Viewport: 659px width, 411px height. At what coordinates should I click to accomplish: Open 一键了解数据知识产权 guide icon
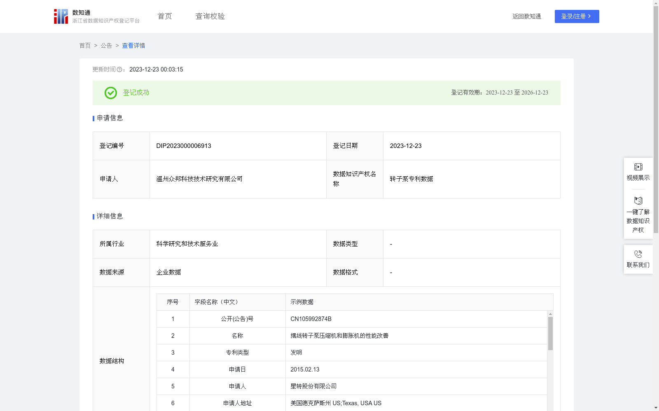point(638,201)
